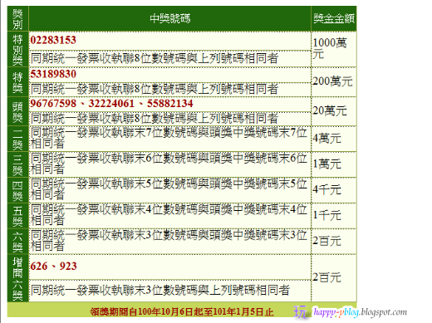Image resolution: width=432 pixels, height=323 pixels.
Task: Click the 2百元 amount in 增開六獎 row
Action: pyautogui.click(x=326, y=277)
